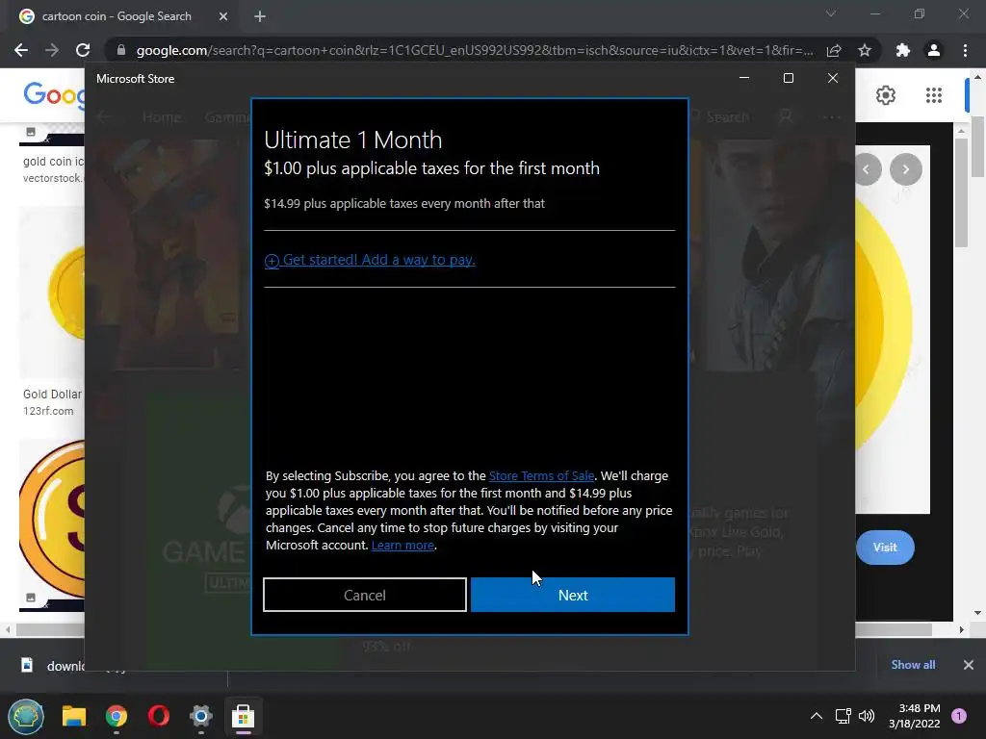The image size is (986, 739).
Task: Cancel the Ultimate 1 Month purchase
Action: pyautogui.click(x=365, y=595)
